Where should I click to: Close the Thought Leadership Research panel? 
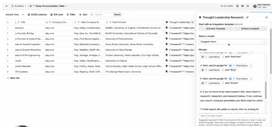(x=266, y=17)
